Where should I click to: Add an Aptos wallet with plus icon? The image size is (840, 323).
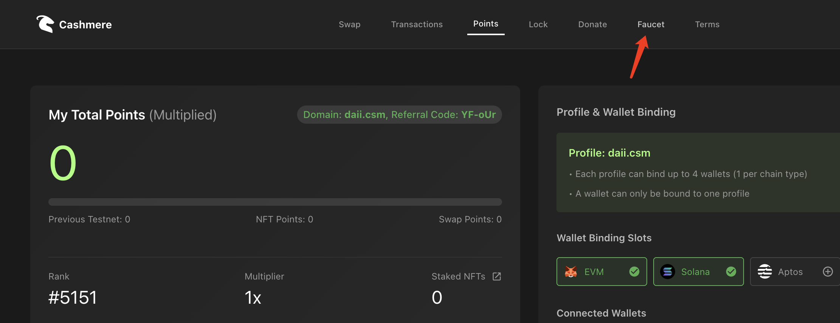pyautogui.click(x=828, y=272)
